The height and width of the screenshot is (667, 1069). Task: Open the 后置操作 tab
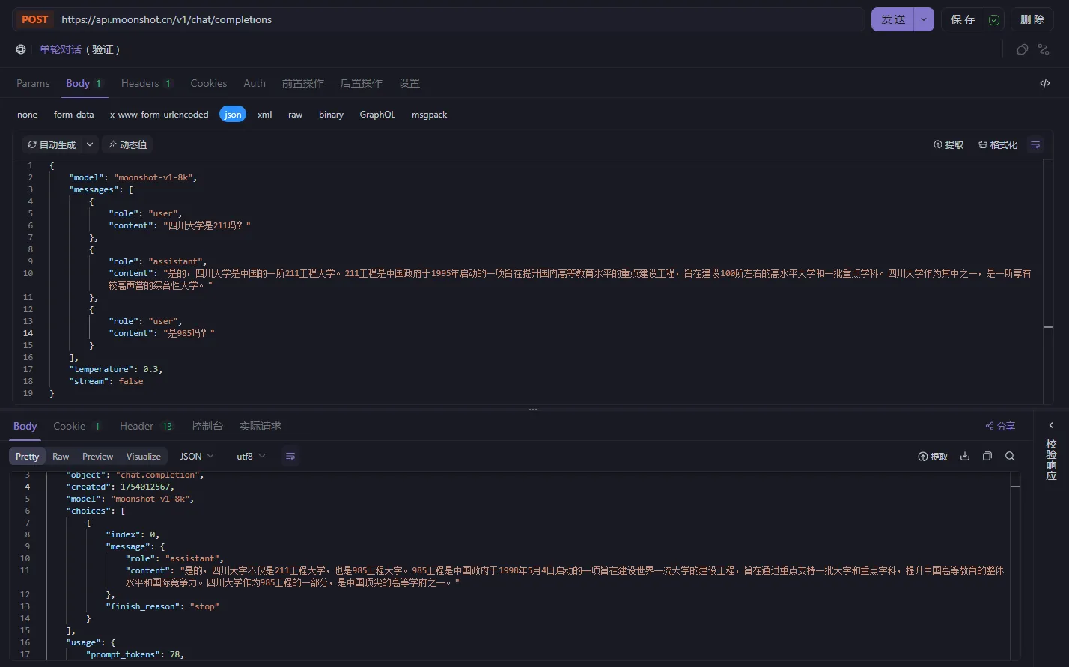tap(362, 83)
